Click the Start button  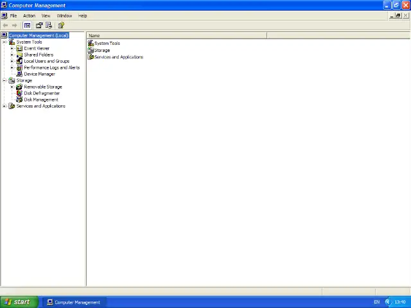tap(19, 302)
